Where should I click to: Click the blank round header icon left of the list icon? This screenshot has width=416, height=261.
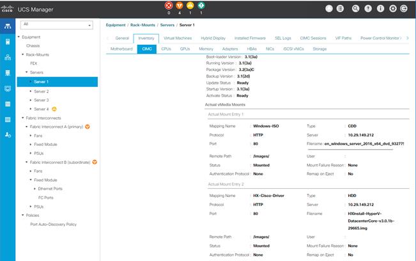pos(329,9)
